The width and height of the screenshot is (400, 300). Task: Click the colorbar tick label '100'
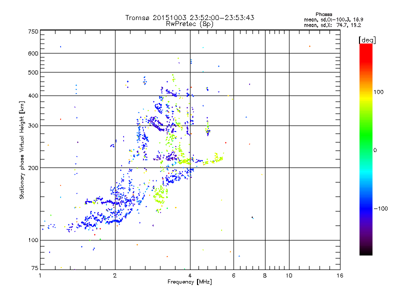[x=378, y=92]
